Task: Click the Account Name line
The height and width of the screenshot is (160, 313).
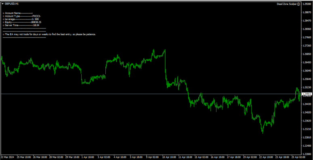Action: [18, 13]
